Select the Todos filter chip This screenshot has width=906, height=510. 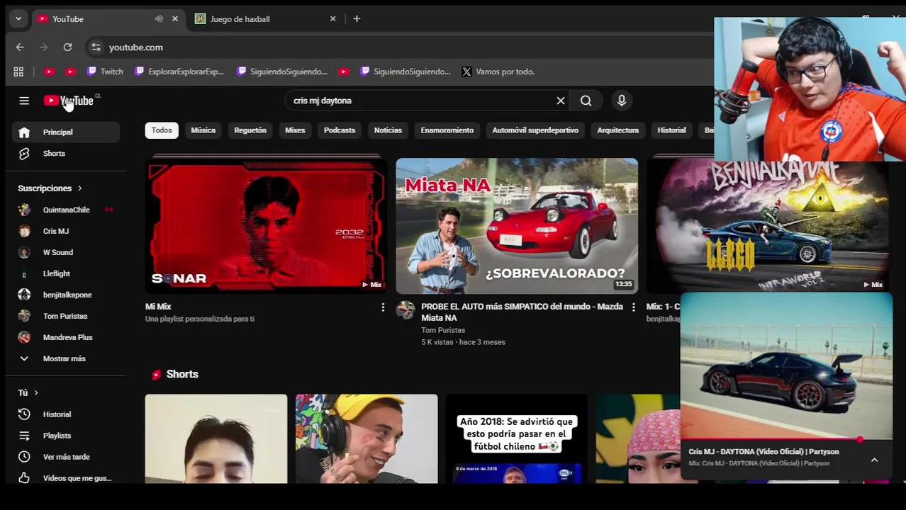pos(162,130)
